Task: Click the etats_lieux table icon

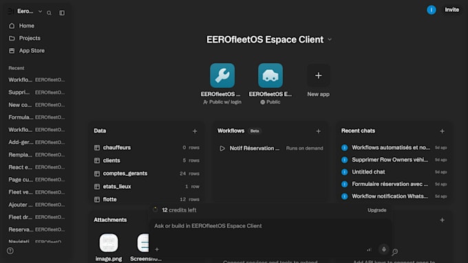Action: pyautogui.click(x=97, y=187)
